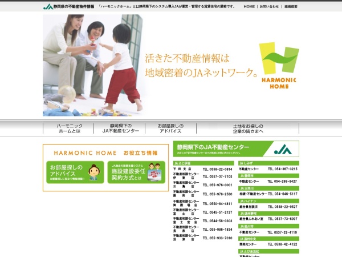Open the ハーモニックホームとは menu item
Viewport: 342px width, 257px height.
click(70, 128)
